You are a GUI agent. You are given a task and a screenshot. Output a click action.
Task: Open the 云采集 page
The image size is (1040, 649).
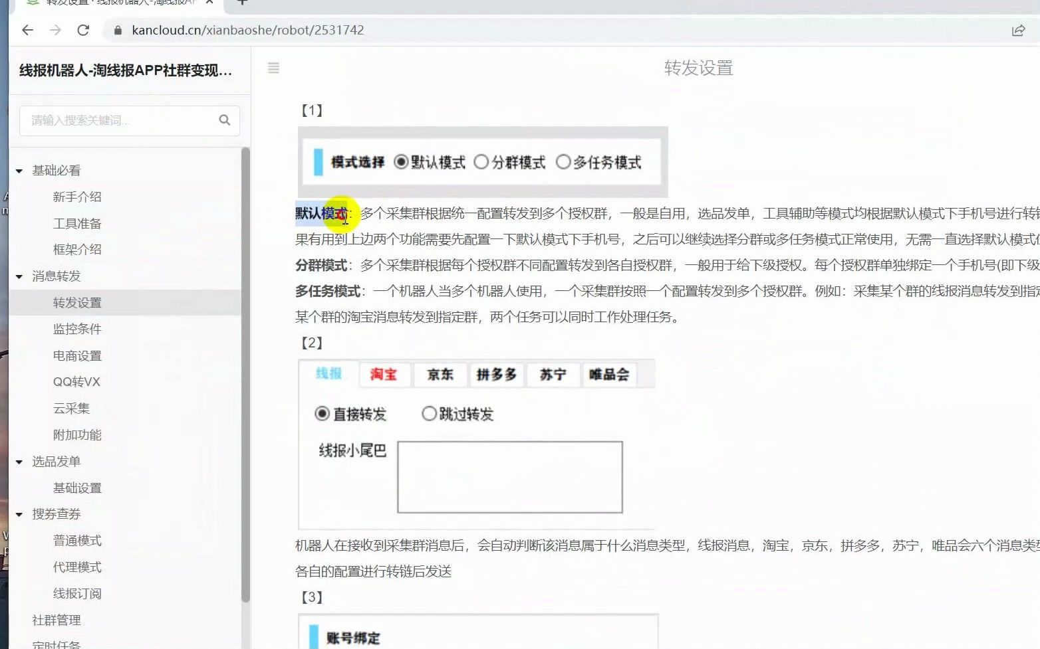coord(71,408)
